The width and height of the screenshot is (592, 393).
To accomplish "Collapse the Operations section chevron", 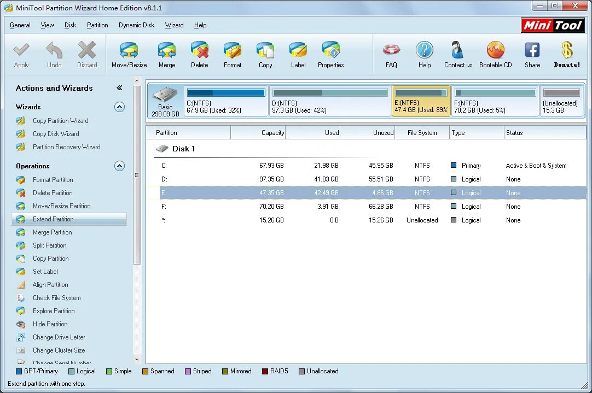I will click(119, 166).
